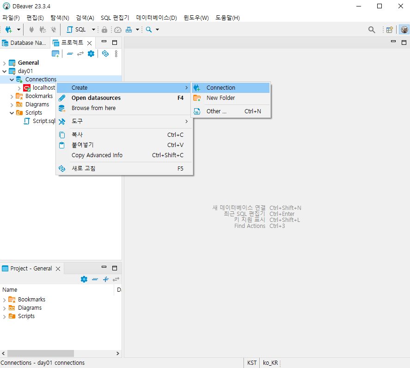Open the 도움말(H) menu
Viewport: 410px width, 368px height.
[x=227, y=18]
